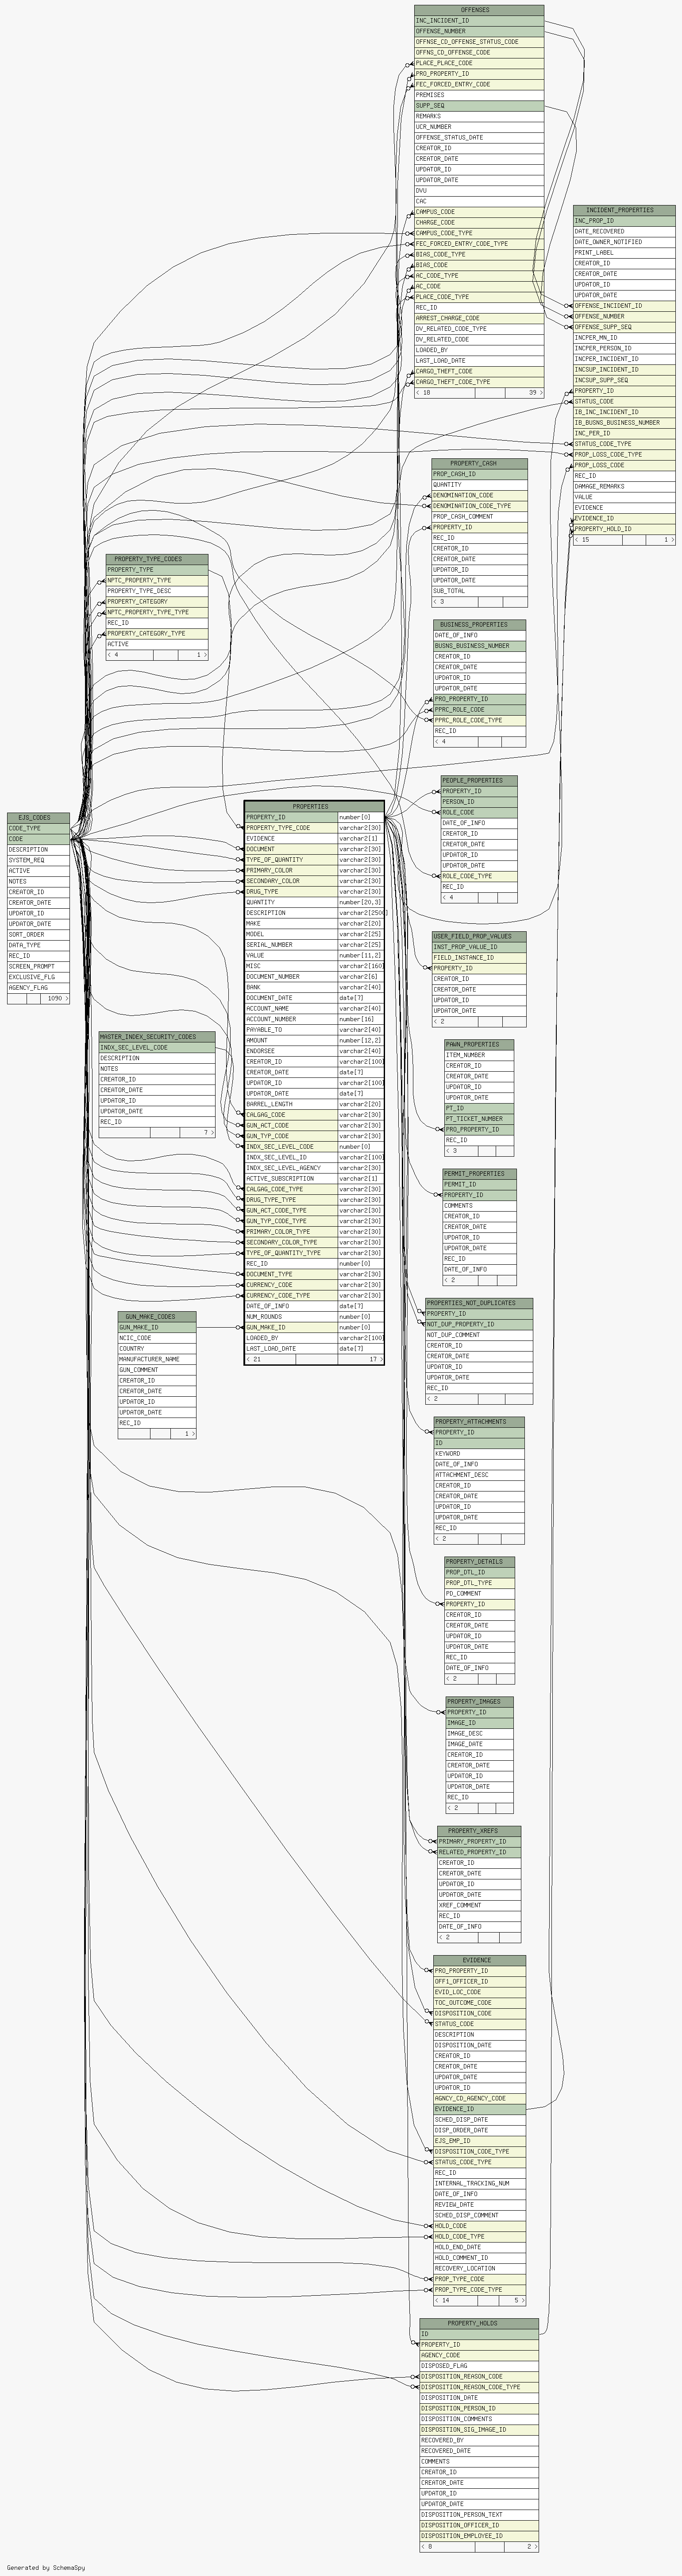Select CODE_TYPE column in EJS_CODES

(x=38, y=828)
